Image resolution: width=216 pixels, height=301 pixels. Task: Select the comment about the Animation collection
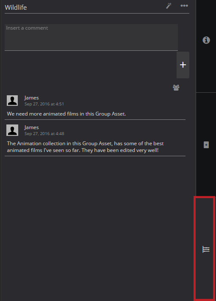point(85,147)
